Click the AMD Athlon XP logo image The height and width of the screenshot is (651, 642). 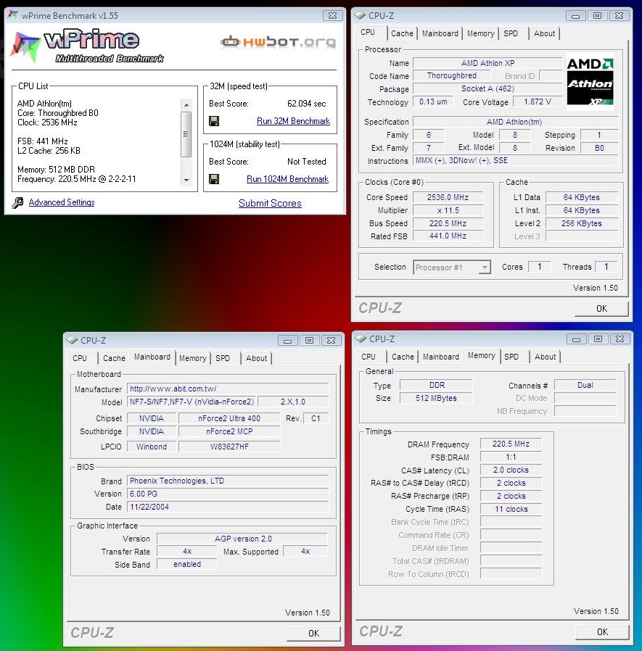[x=590, y=83]
